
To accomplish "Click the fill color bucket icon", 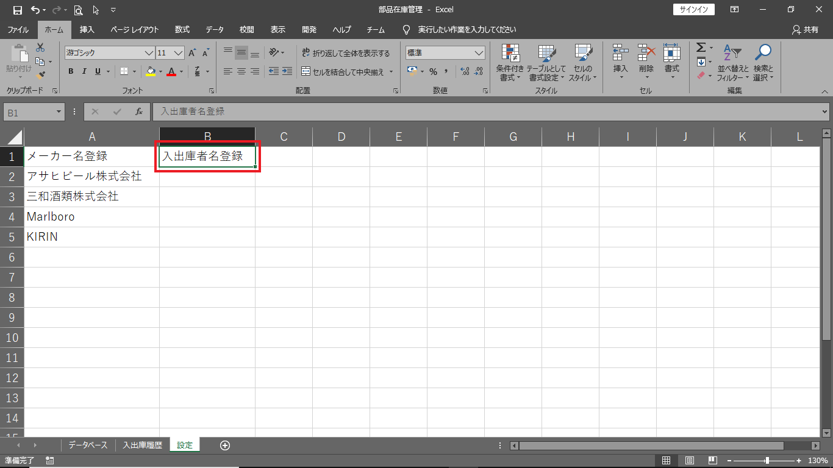I will (x=151, y=71).
